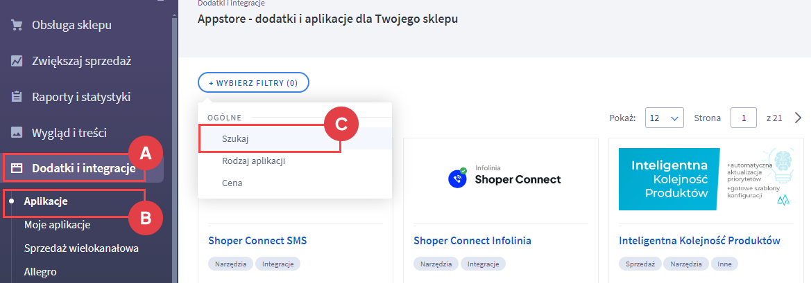Image resolution: width=811 pixels, height=283 pixels.
Task: Open Moje aplikacje in sidebar
Action: tap(57, 224)
